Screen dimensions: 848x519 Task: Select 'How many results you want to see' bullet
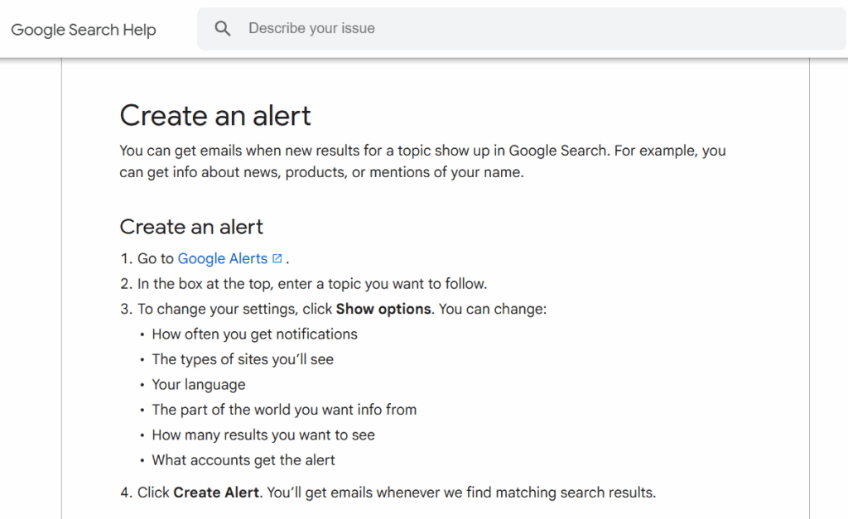pos(263,435)
